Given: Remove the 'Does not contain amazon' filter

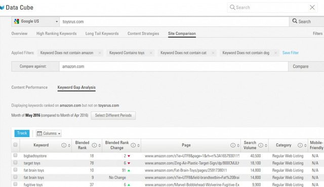Looking at the screenshot, I should [x=100, y=53].
